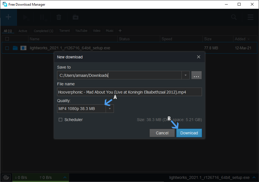
Task: Minimize the Free Download Manager window
Action: click(x=226, y=4)
